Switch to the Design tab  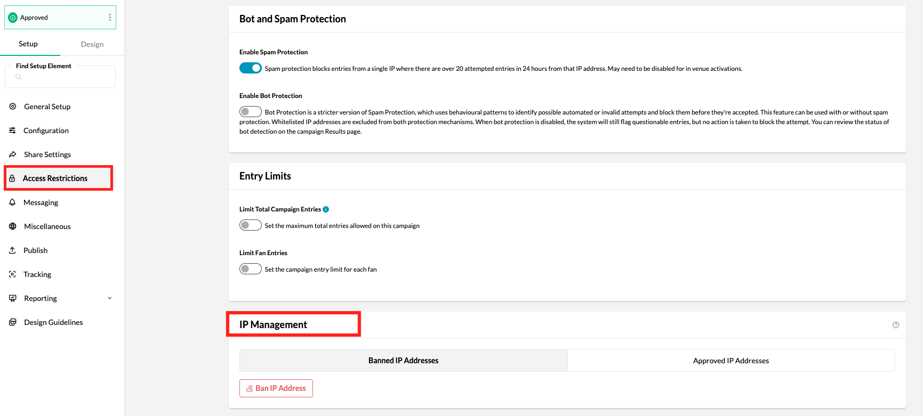tap(92, 44)
